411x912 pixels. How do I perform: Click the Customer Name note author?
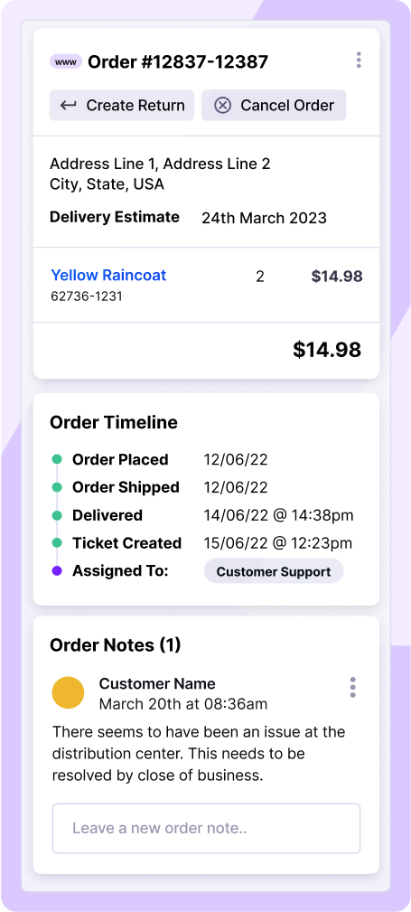157,683
